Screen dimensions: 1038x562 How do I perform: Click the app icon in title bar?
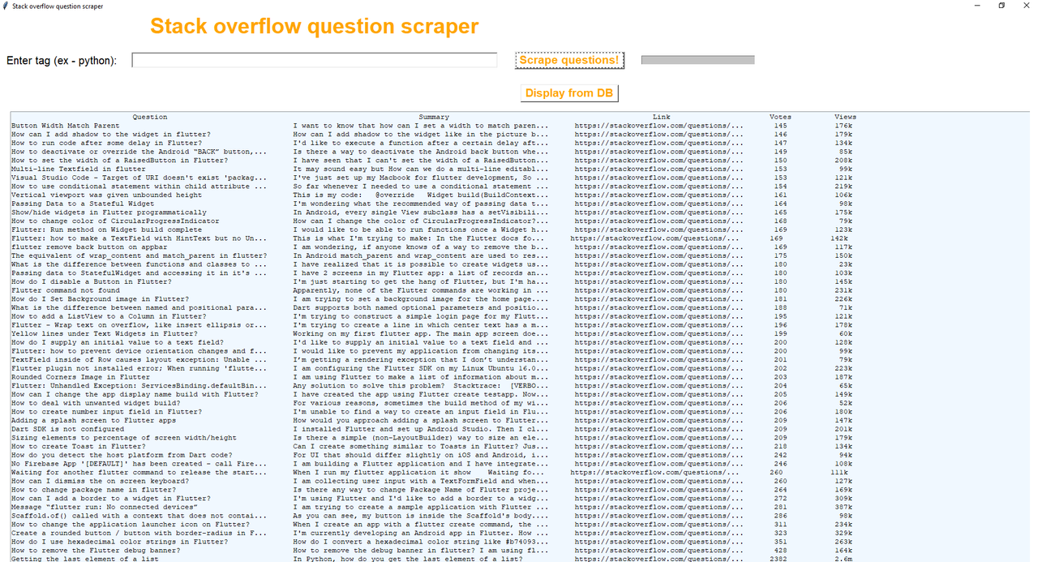6,6
